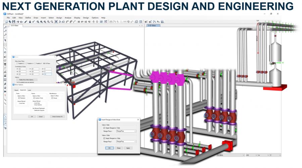The width and height of the screenshot is (302, 168).
Task: Switch to the Loads tab
Action: click(30, 90)
